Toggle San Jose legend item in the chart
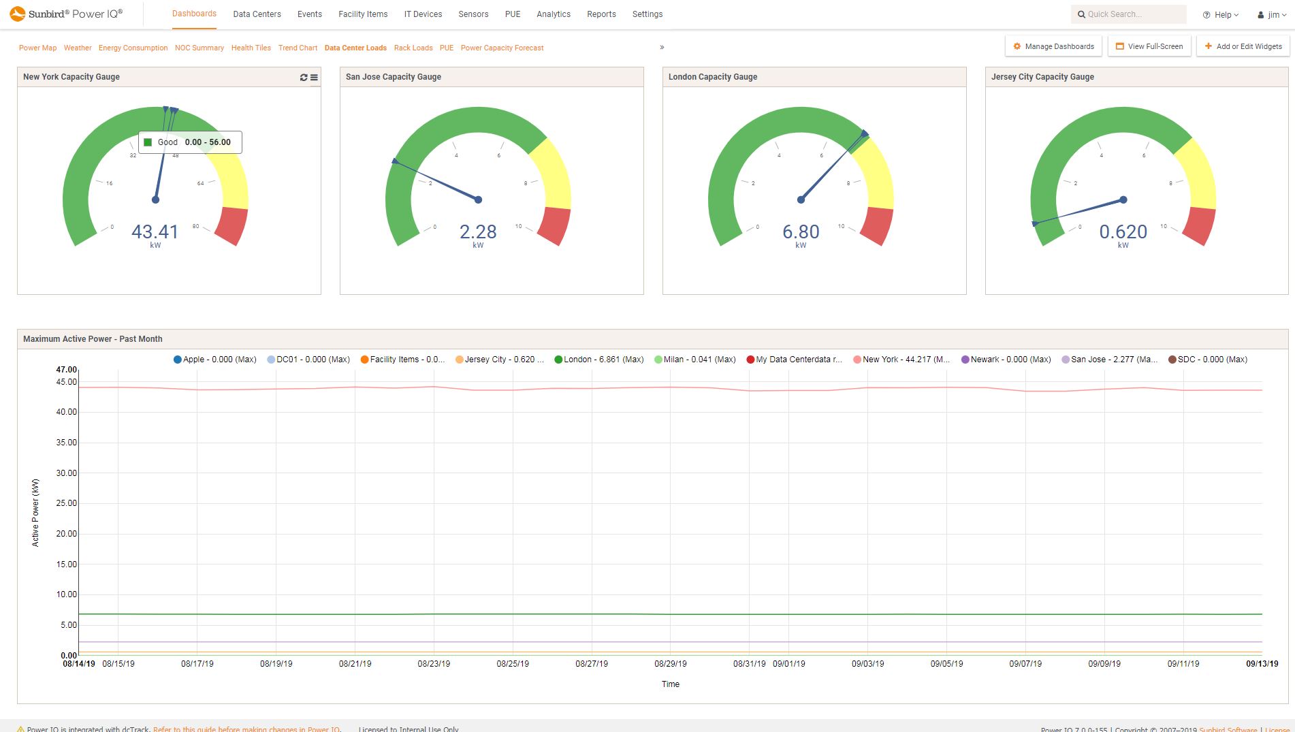 (1110, 360)
